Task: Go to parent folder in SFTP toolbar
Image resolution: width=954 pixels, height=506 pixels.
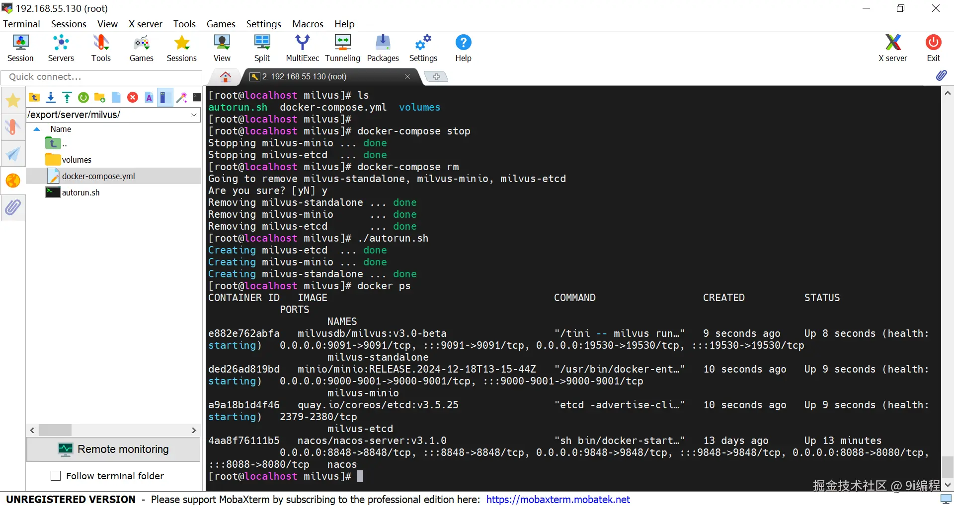Action: (34, 97)
